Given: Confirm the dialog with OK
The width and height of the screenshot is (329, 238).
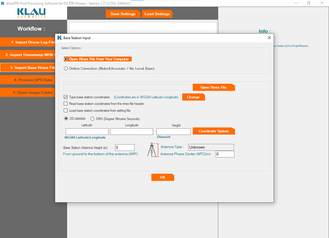Looking at the screenshot, I should [163, 177].
